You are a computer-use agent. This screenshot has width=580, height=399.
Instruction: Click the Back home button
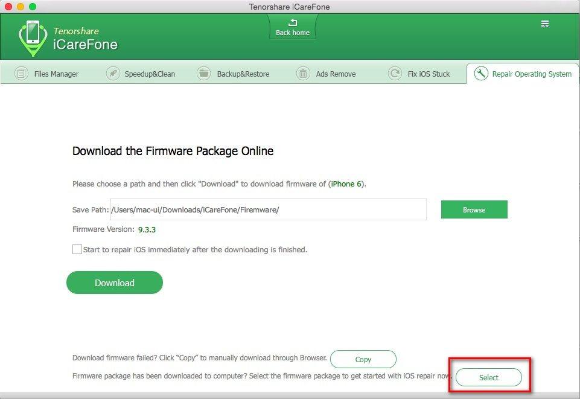click(293, 27)
